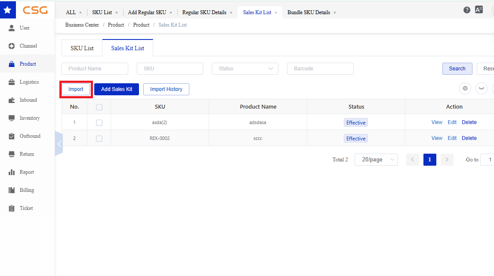
Task: Open the User section icon
Action: coord(12,28)
